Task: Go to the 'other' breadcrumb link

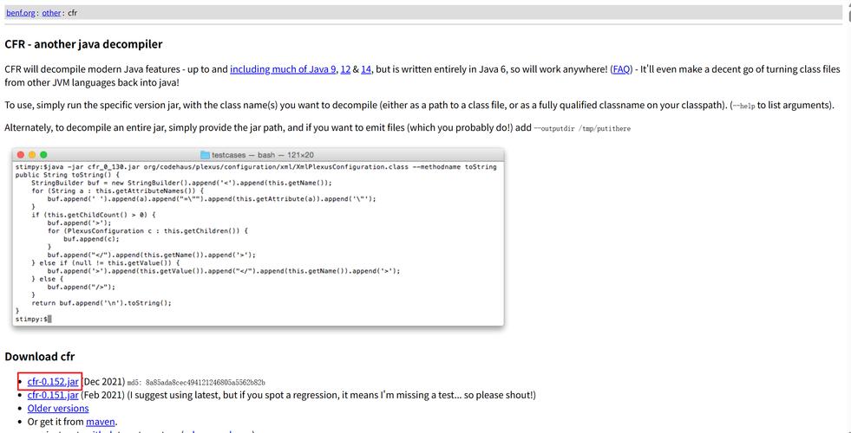Action: point(51,13)
